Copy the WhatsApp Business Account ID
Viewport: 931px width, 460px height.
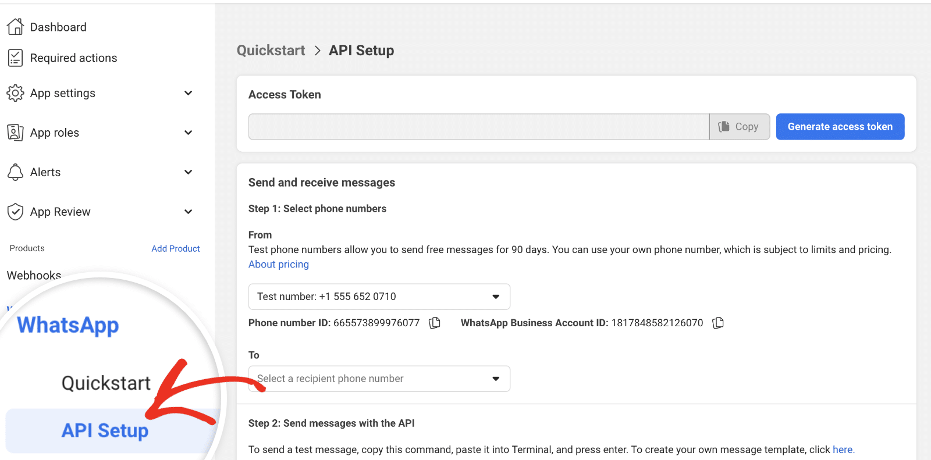click(x=718, y=323)
